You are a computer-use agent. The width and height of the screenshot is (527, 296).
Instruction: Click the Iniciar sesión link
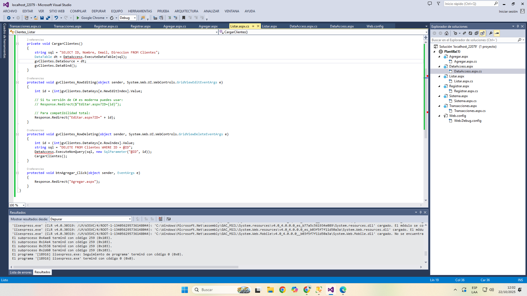[x=508, y=12]
